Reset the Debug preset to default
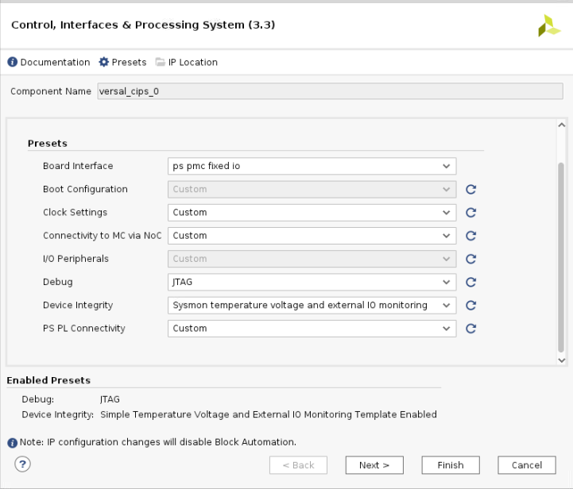Image resolution: width=573 pixels, height=489 pixels. click(470, 282)
